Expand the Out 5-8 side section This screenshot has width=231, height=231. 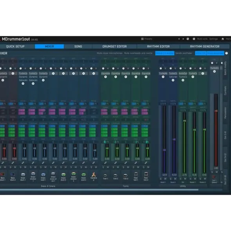[x=225, y=135]
